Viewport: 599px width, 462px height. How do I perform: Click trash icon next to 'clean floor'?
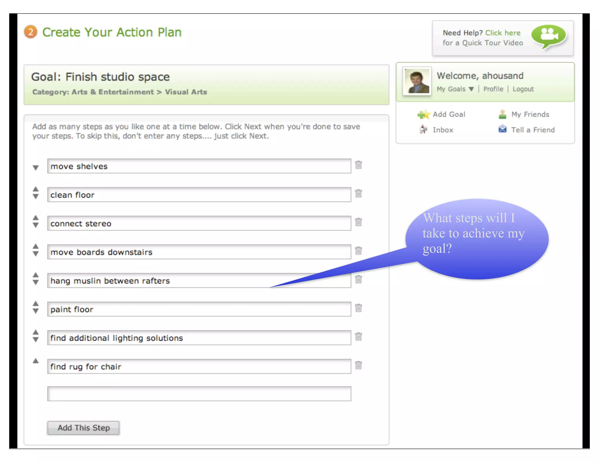pos(358,194)
